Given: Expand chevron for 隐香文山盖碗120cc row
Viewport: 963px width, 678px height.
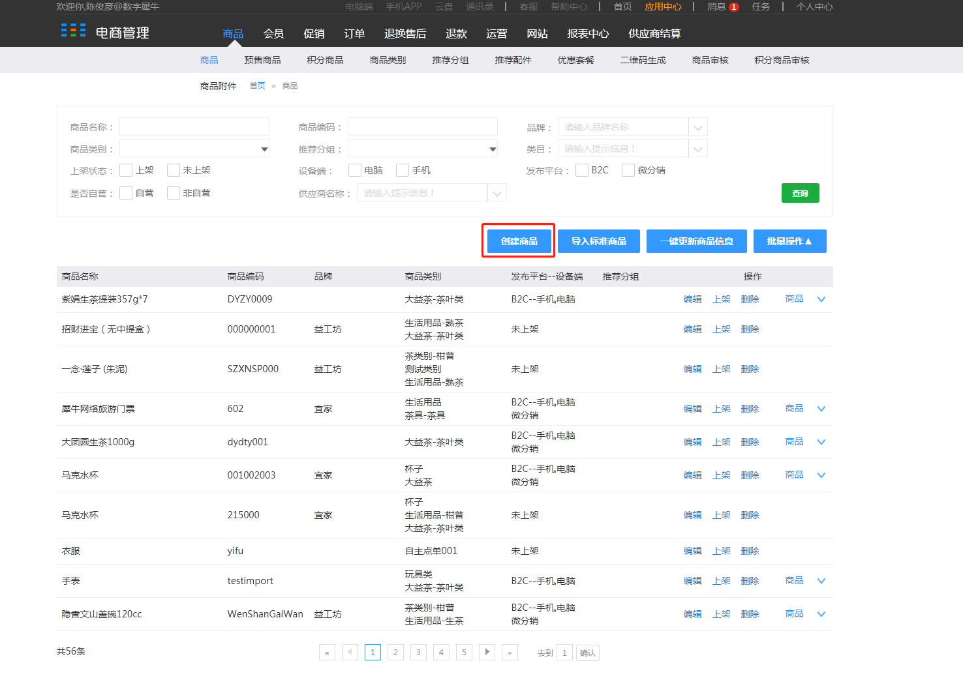Looking at the screenshot, I should click(x=821, y=614).
